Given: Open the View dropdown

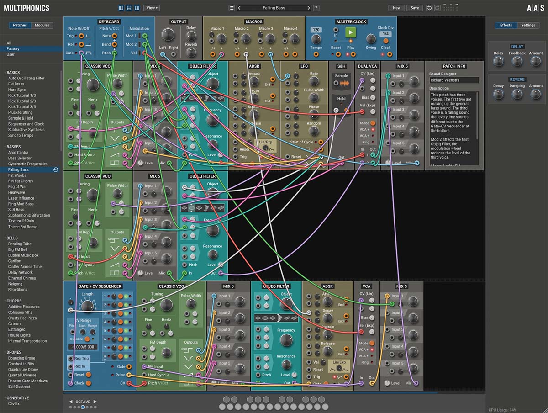Looking at the screenshot, I should pos(152,8).
